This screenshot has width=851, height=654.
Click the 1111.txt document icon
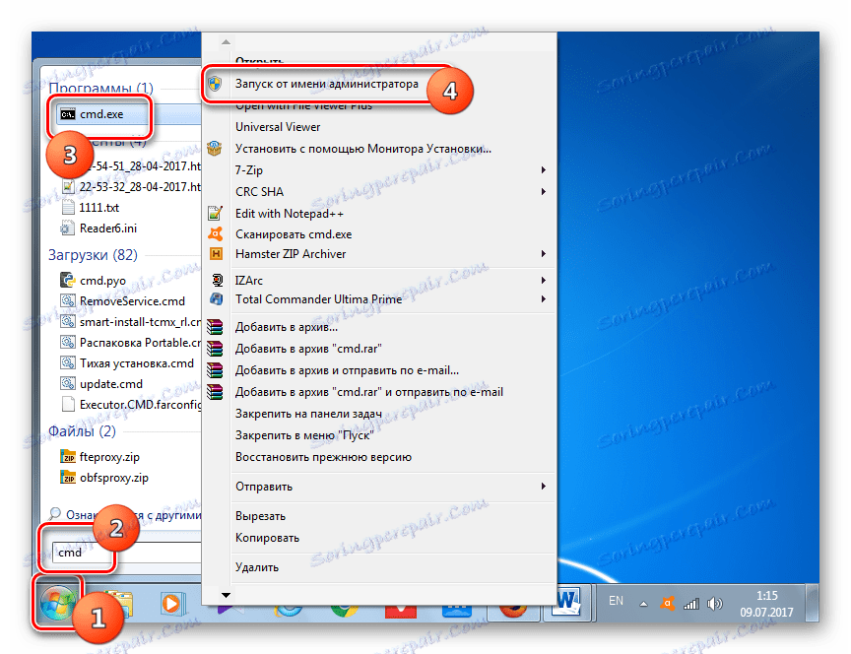68,207
